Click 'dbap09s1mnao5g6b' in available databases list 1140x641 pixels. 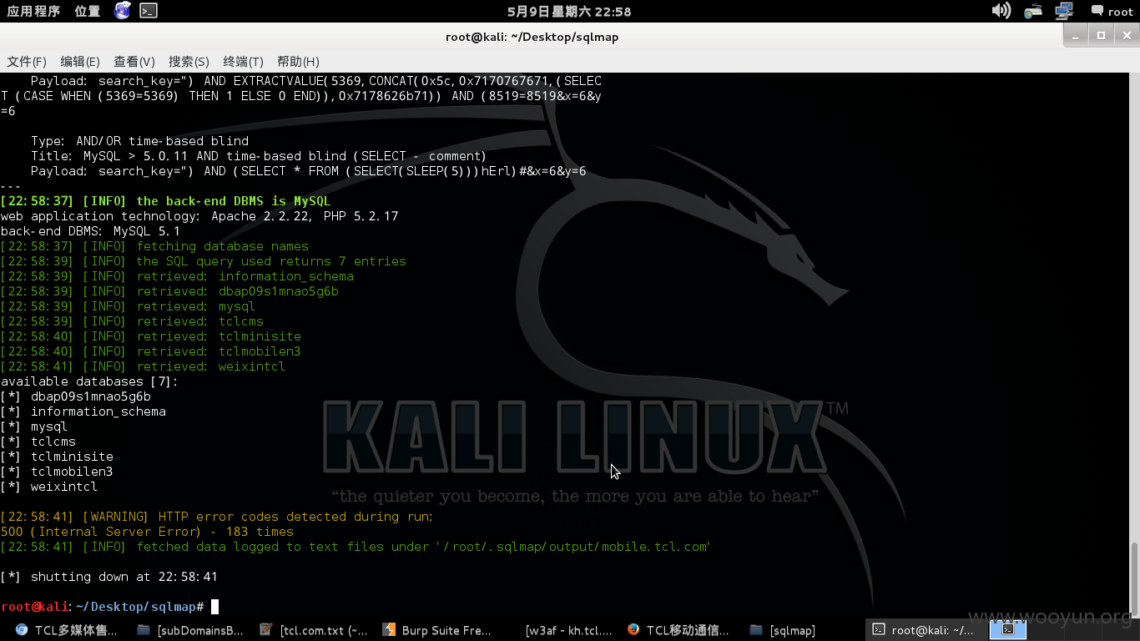pyautogui.click(x=91, y=396)
